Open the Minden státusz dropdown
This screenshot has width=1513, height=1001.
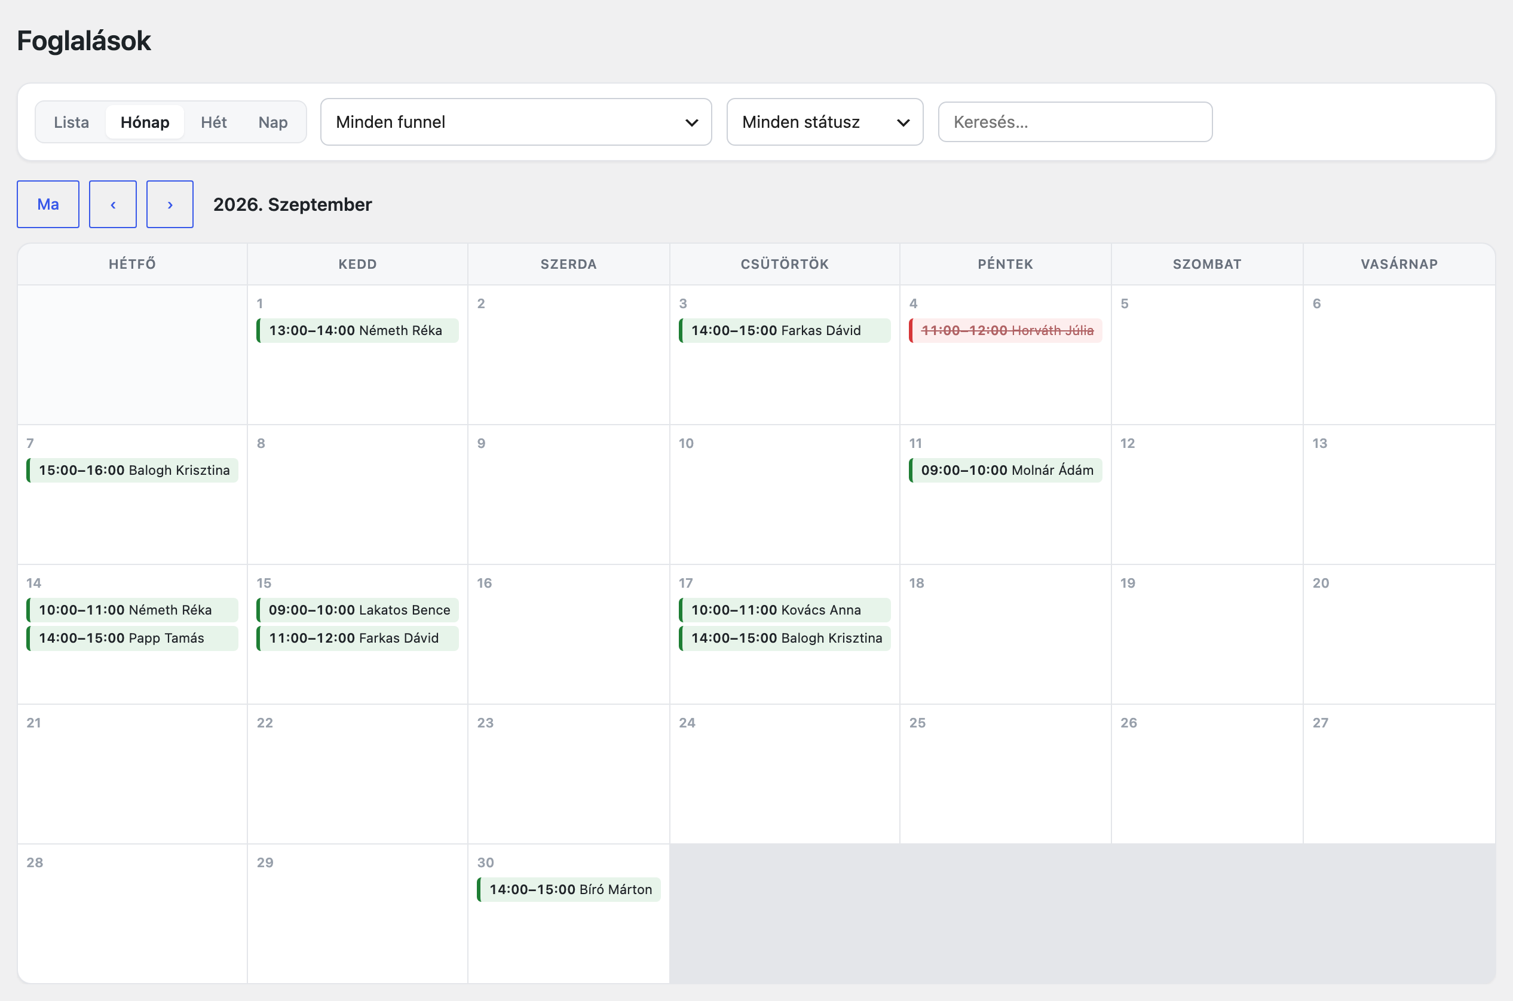click(825, 122)
